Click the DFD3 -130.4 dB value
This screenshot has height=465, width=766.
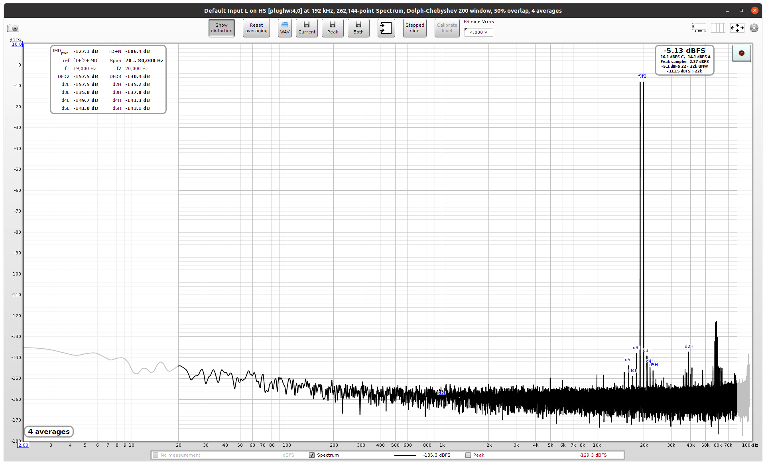point(138,76)
